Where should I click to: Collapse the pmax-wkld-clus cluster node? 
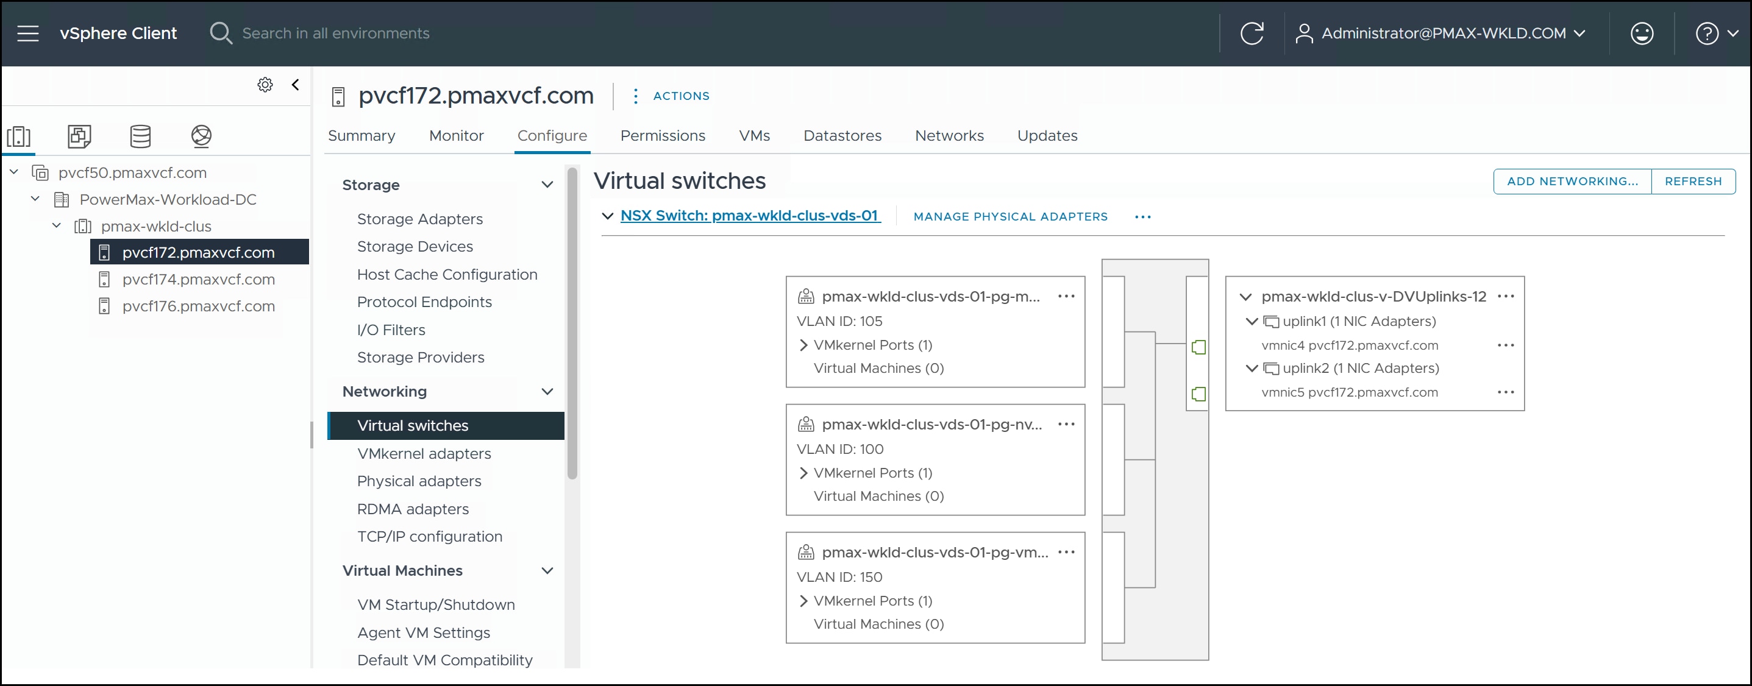[57, 225]
